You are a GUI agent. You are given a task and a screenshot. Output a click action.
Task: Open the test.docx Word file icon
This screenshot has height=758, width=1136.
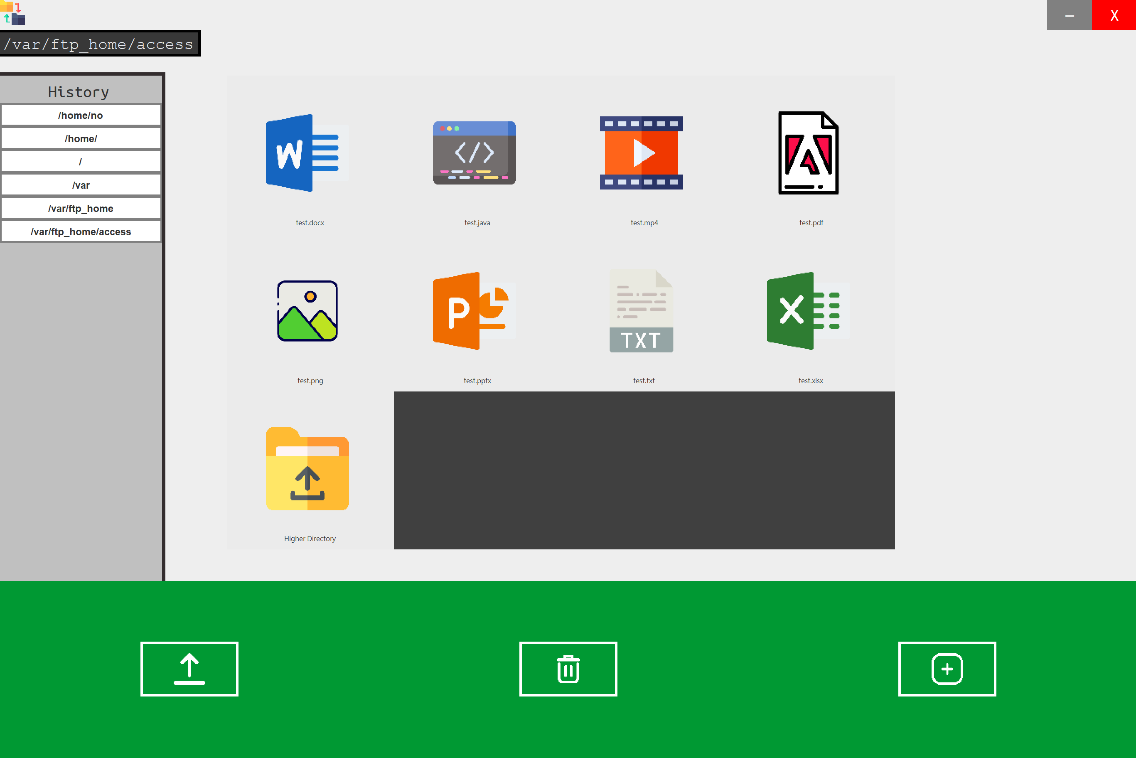(x=307, y=153)
